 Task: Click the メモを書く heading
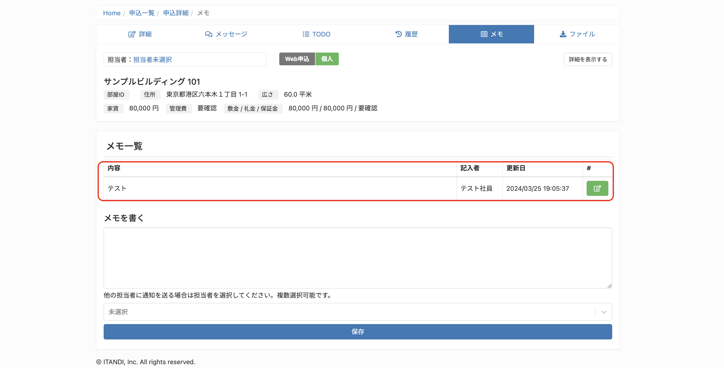click(124, 218)
